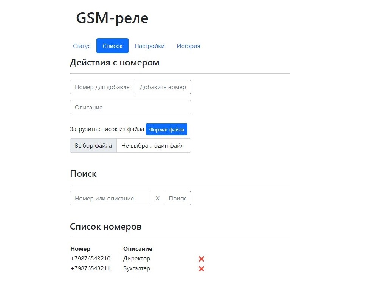Focus the number-to-add input field
Viewport: 378px width, 302px height.
click(x=102, y=87)
